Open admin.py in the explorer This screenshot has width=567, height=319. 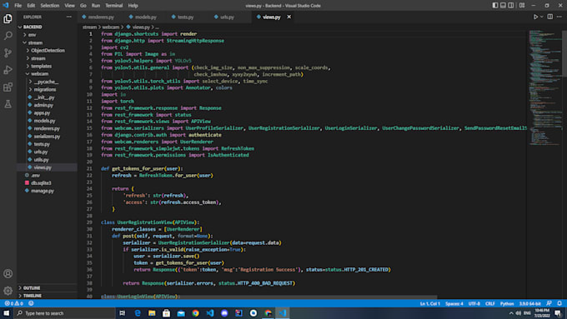(x=43, y=105)
